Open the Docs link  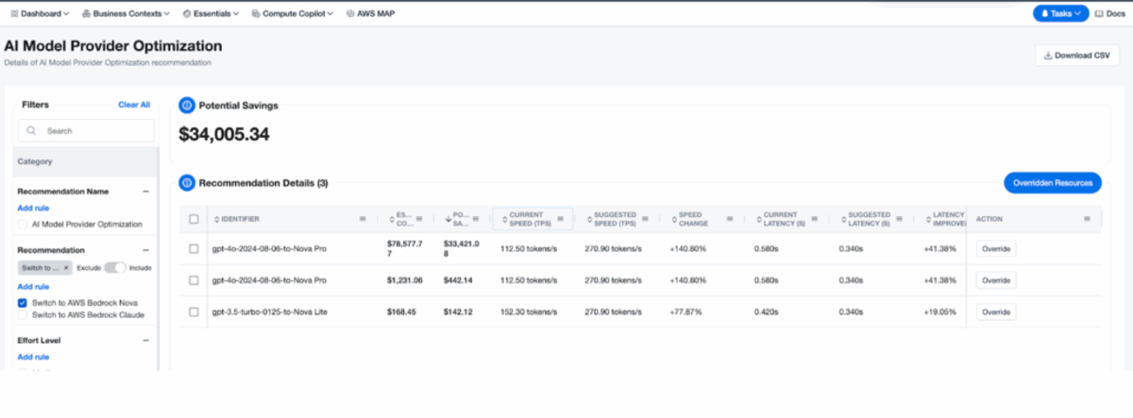point(1109,14)
